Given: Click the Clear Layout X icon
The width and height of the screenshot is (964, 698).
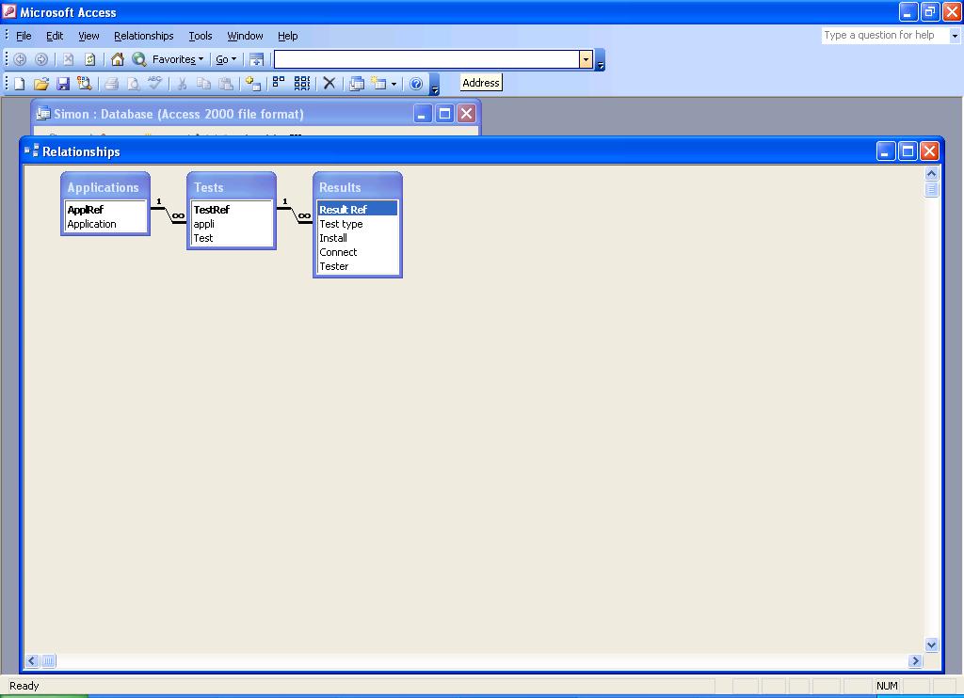Looking at the screenshot, I should pos(329,84).
